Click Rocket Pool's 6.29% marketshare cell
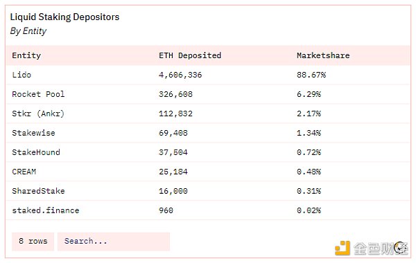Viewport: 416px width, 263px height. pos(309,94)
